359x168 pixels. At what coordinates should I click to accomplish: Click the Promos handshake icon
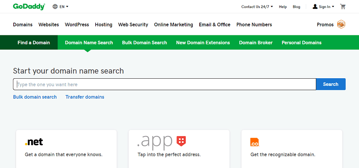point(341,24)
